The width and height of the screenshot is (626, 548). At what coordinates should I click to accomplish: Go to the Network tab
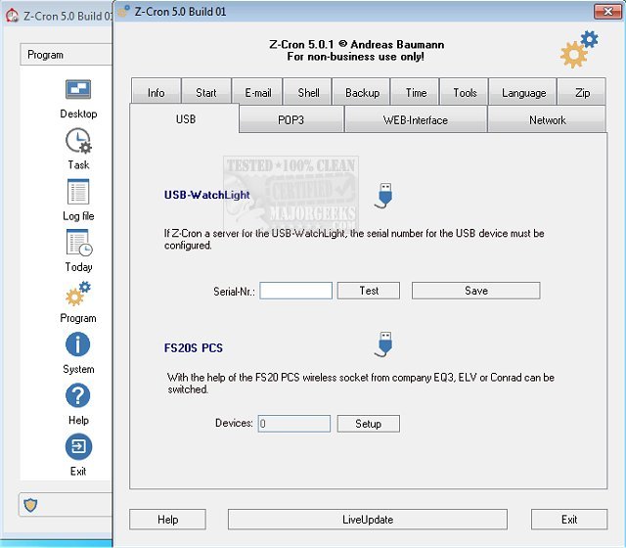coord(547,119)
